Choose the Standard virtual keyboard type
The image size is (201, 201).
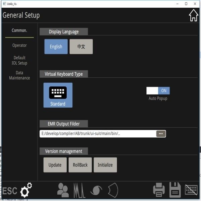pos(58,95)
